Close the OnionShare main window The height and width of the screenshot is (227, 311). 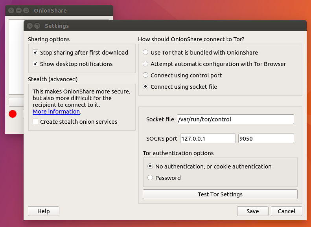(11, 10)
